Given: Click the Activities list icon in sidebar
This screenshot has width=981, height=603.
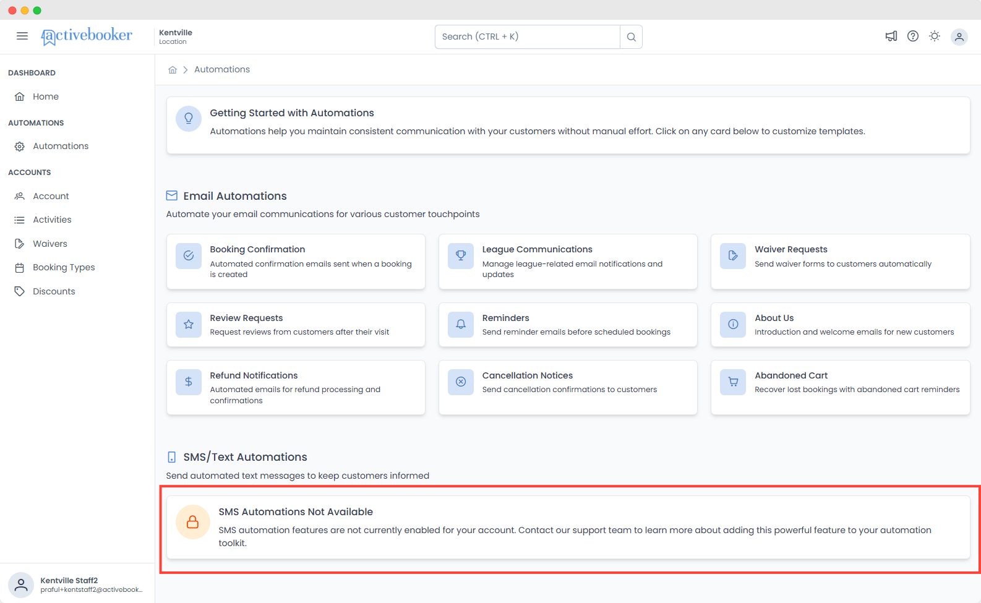Looking at the screenshot, I should [x=20, y=220].
